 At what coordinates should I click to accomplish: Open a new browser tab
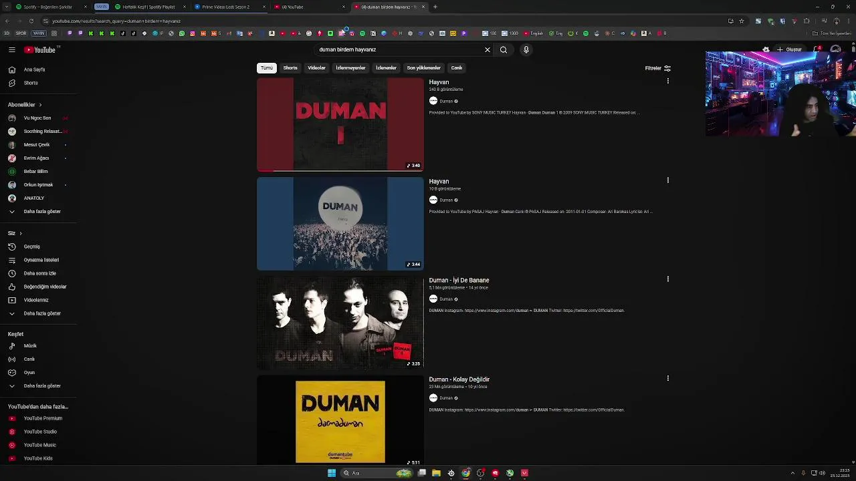(435, 7)
